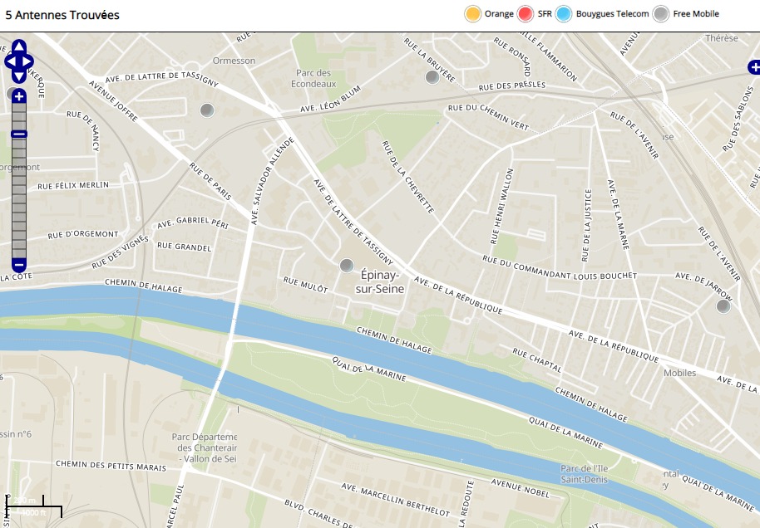Pan the map left with the west arrow
This screenshot has width=760, height=528.
[9, 61]
